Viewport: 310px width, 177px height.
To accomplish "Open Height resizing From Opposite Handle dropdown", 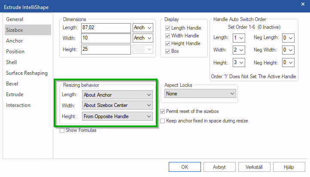I will click(x=117, y=116).
